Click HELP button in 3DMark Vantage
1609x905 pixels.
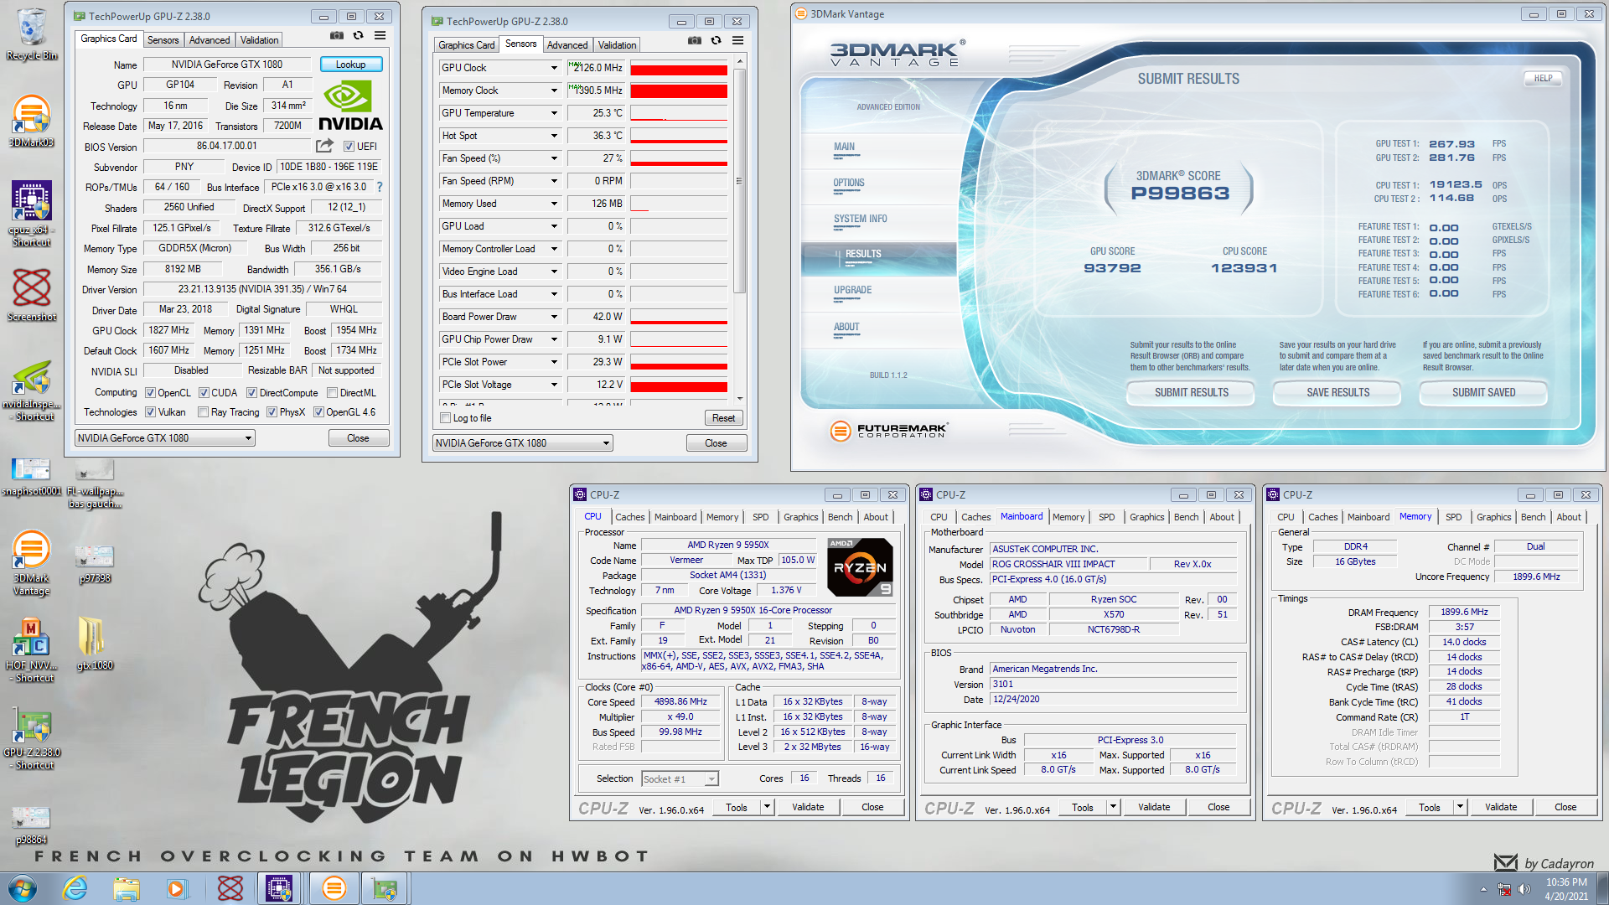[1543, 78]
